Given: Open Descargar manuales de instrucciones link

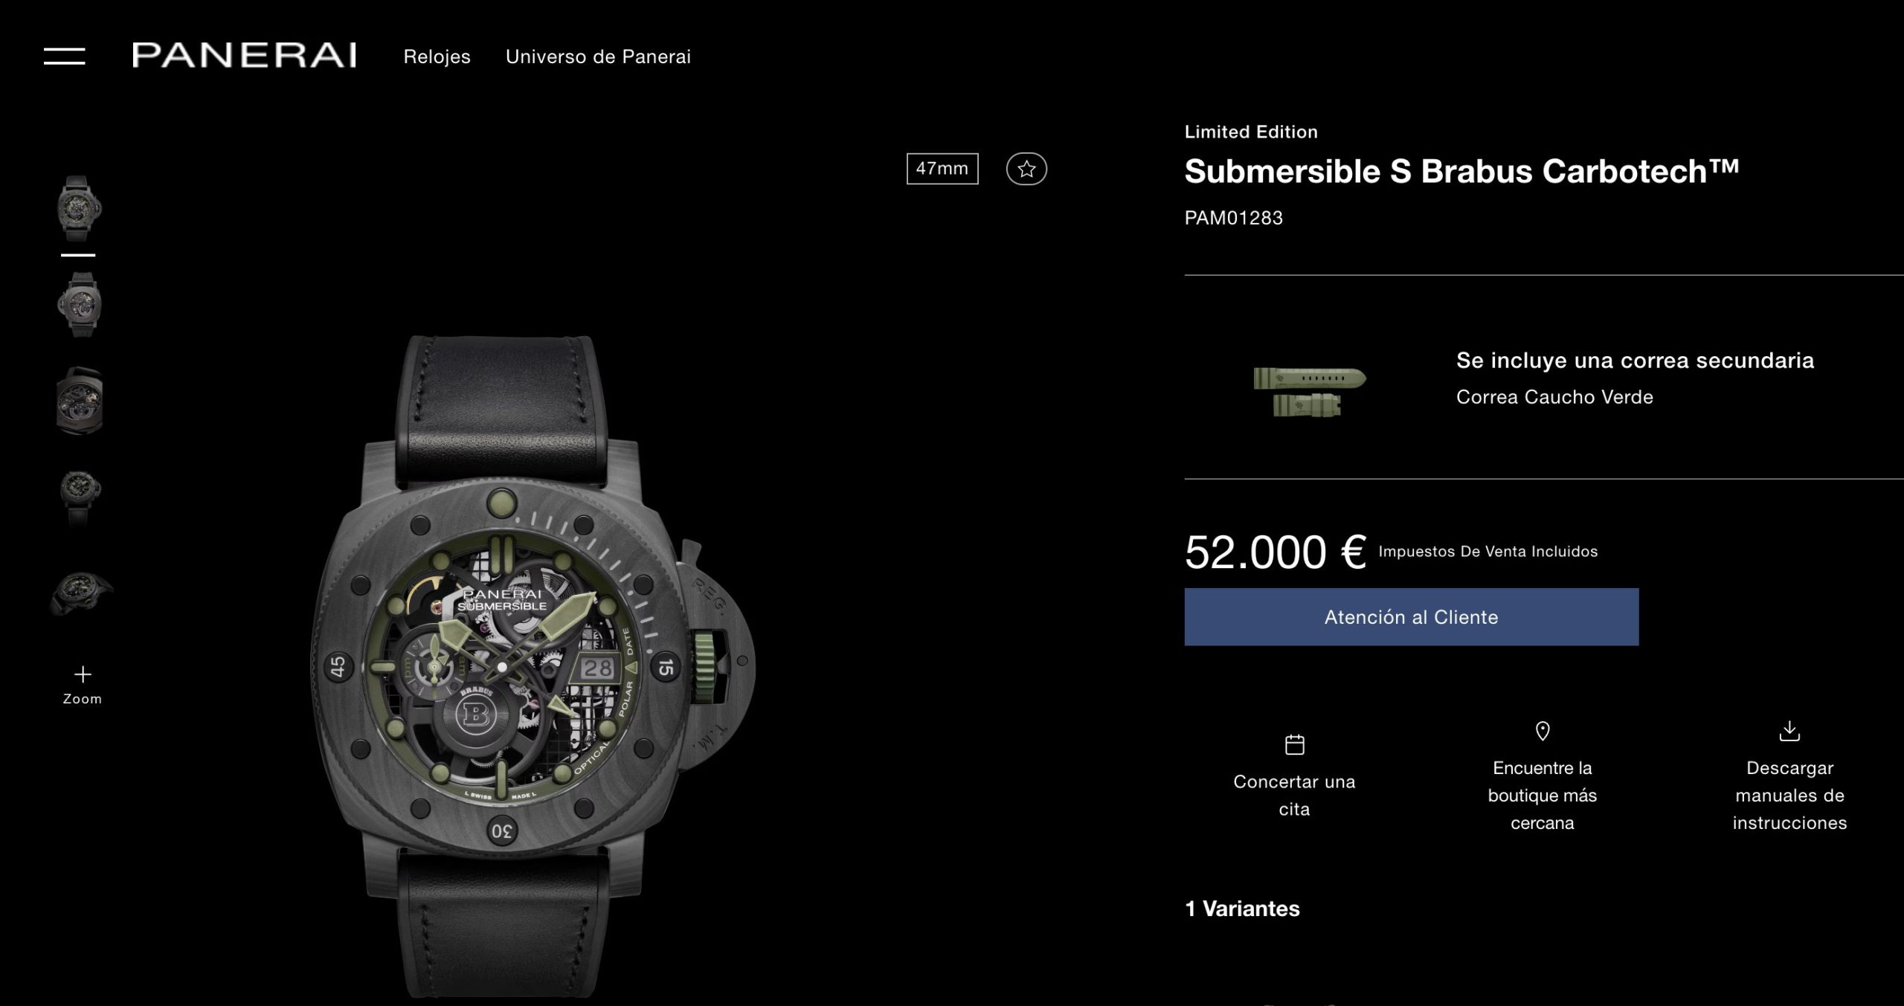Looking at the screenshot, I should 1789,795.
